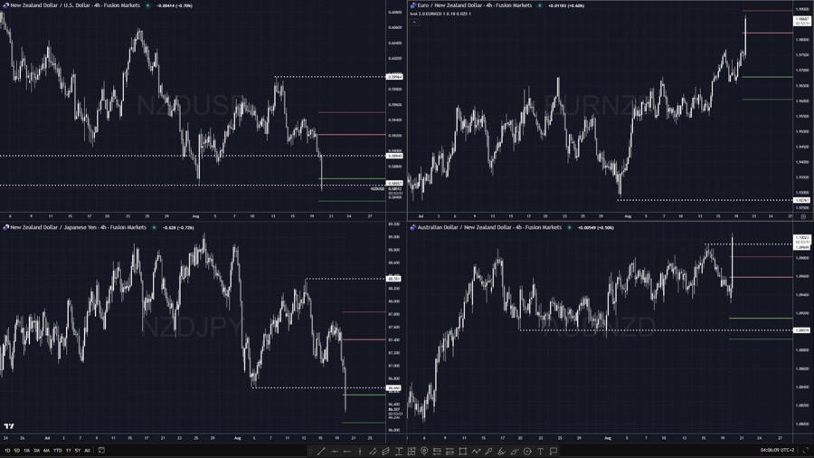The width and height of the screenshot is (814, 458).
Task: Select the trend line drawing tool
Action: click(321, 451)
